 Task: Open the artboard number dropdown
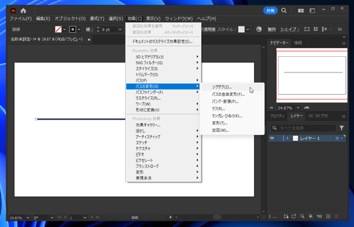pyautogui.click(x=85, y=218)
